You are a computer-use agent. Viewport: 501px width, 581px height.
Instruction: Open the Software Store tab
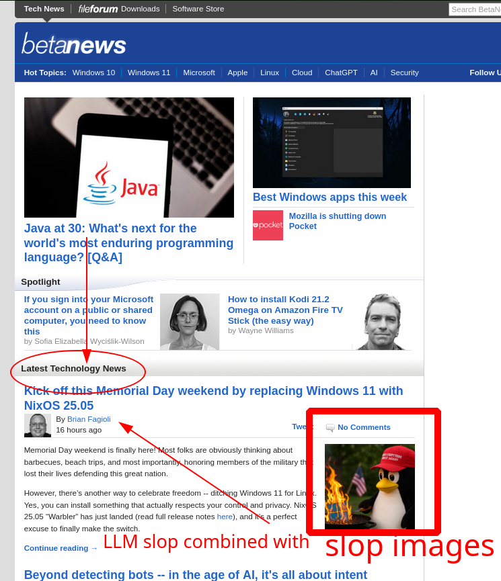198,9
